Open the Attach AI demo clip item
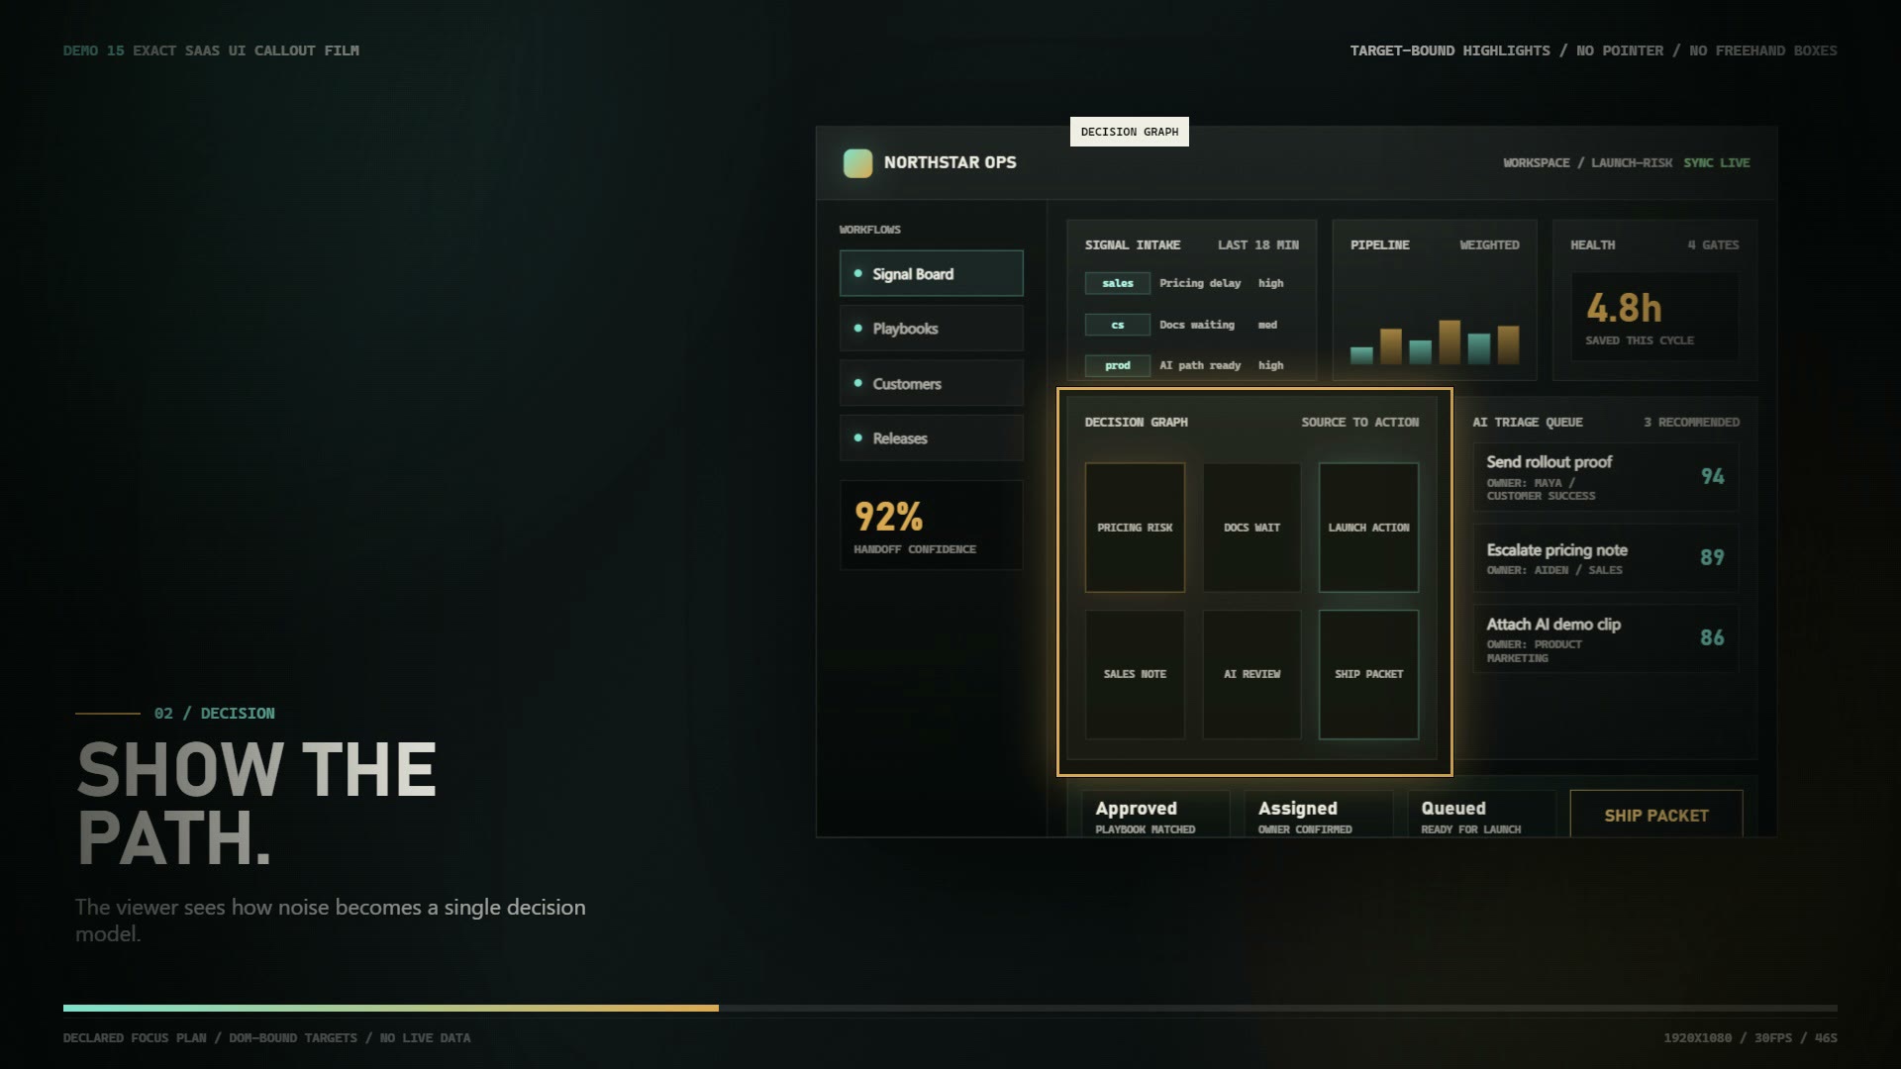Image resolution: width=1901 pixels, height=1069 pixels. point(1606,639)
